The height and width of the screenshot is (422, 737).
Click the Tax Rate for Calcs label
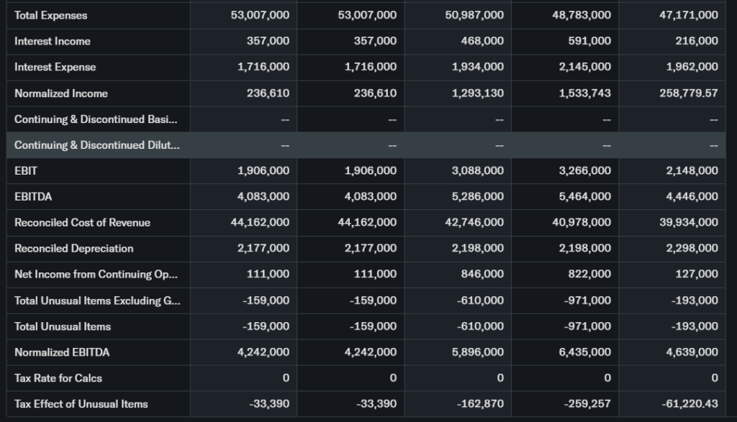click(x=58, y=378)
